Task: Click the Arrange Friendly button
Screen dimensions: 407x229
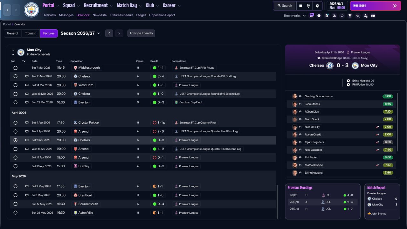Action: [x=141, y=33]
